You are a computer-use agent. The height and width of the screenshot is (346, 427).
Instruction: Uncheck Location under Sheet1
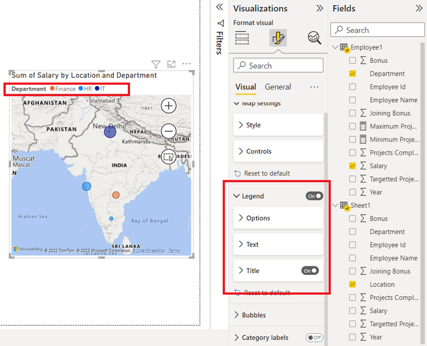pyautogui.click(x=353, y=284)
